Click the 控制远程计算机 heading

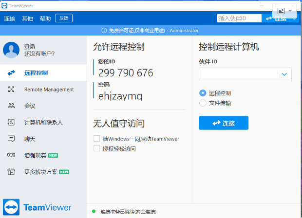point(228,47)
